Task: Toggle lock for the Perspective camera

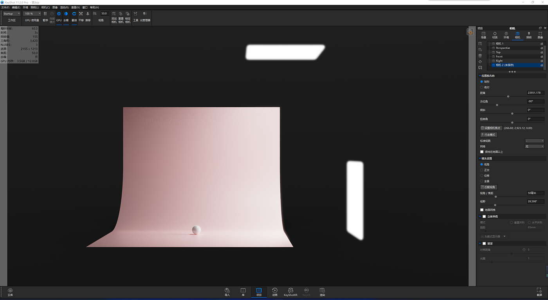Action: pyautogui.click(x=542, y=48)
